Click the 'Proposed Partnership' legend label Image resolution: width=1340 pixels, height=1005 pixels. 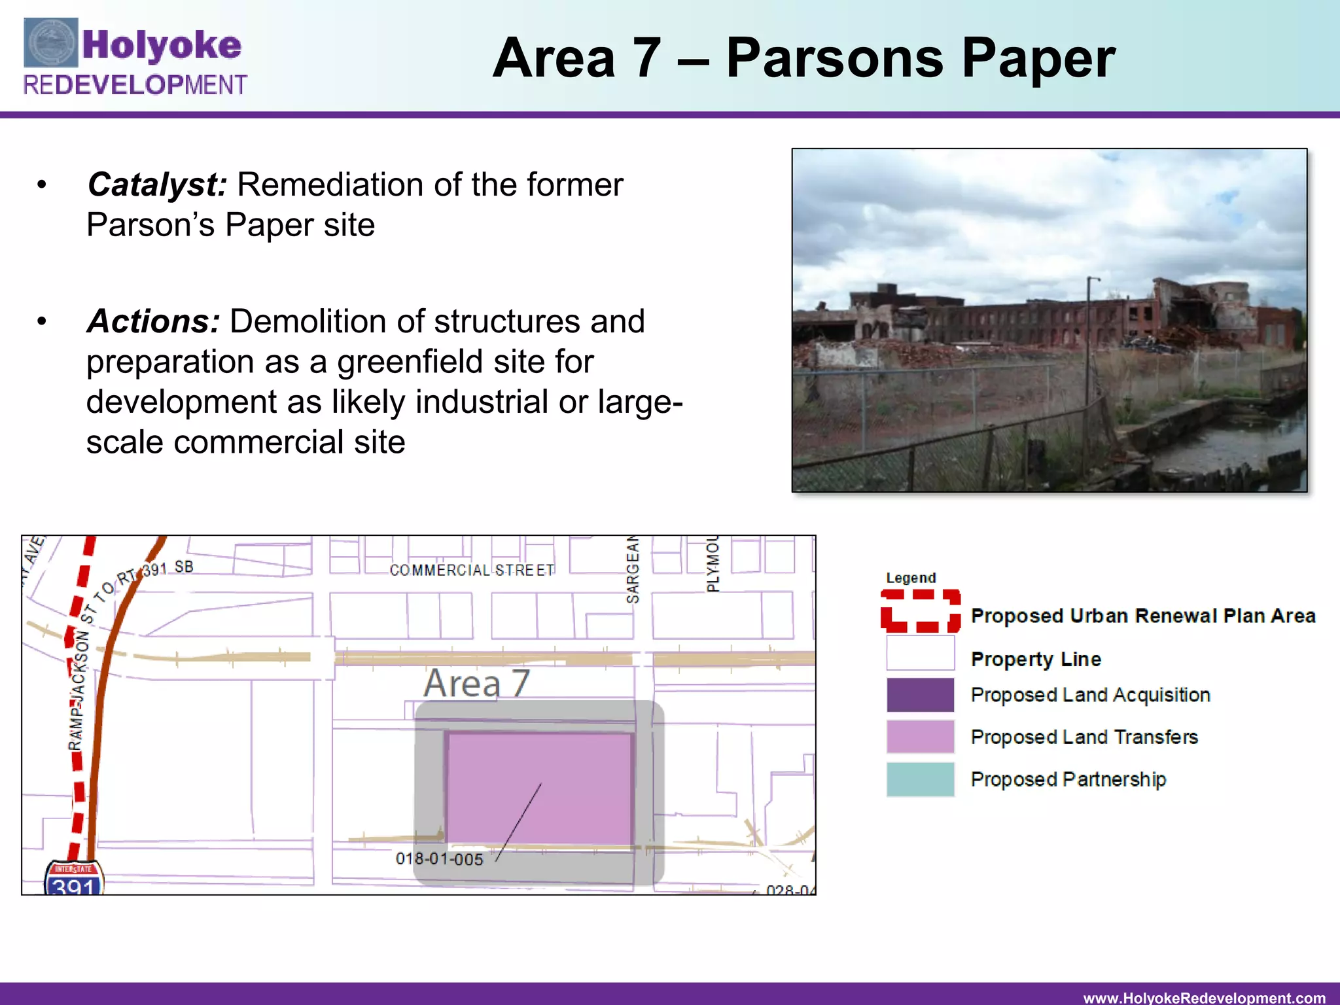(x=1068, y=779)
